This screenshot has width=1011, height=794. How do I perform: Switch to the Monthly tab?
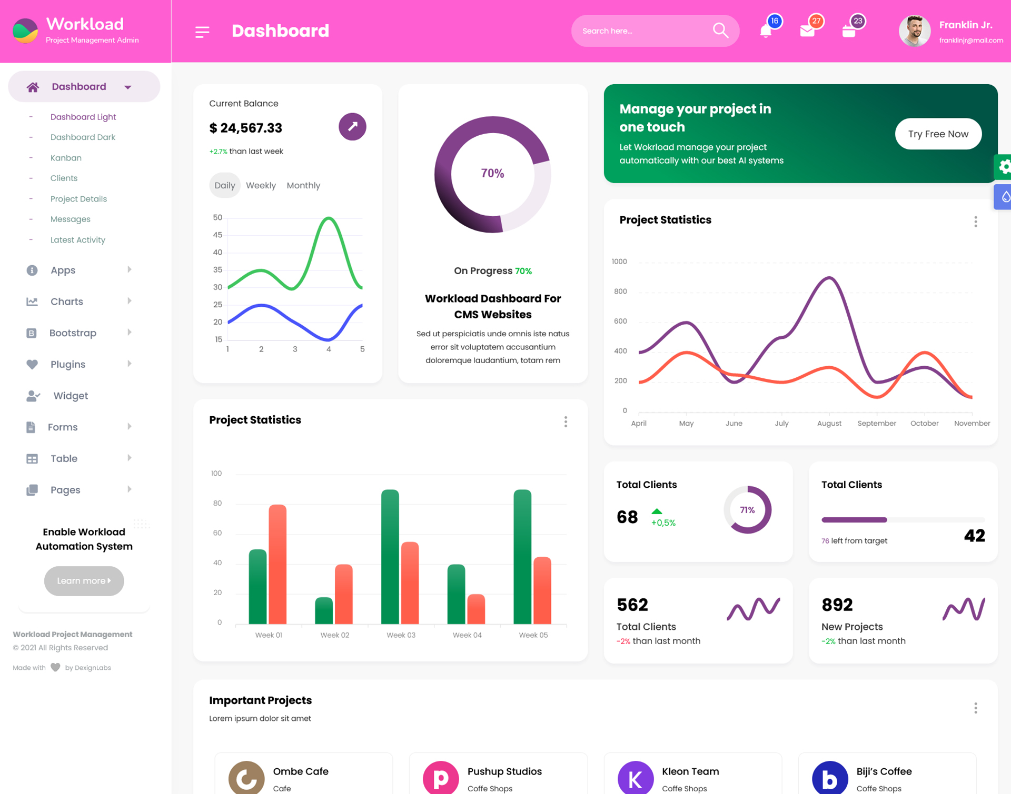(303, 185)
